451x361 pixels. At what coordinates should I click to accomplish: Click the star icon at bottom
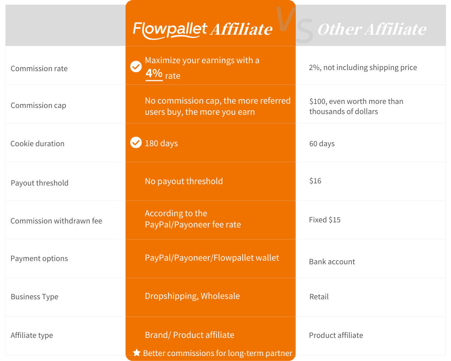pyautogui.click(x=137, y=353)
